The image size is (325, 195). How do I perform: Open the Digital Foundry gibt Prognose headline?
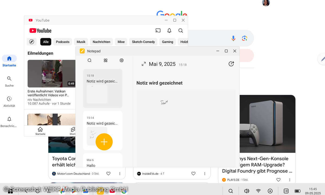point(257,171)
